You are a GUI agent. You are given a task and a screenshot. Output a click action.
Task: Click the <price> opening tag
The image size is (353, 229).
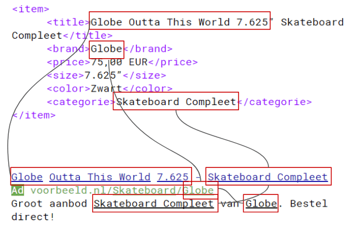(x=69, y=62)
